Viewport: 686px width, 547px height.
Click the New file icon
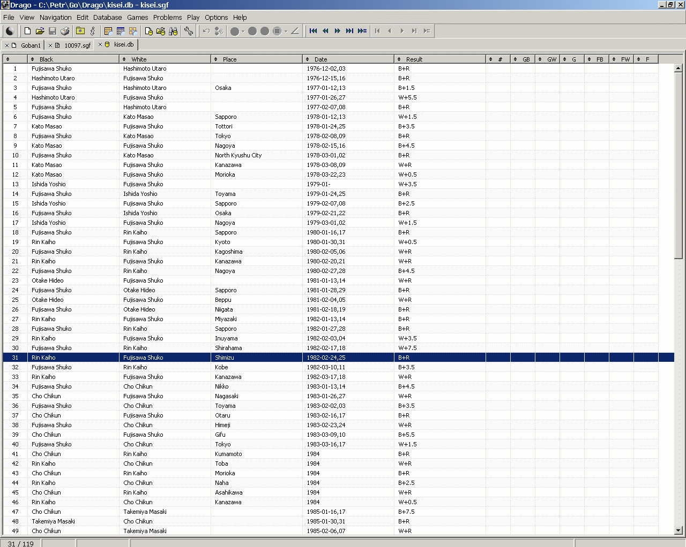tap(27, 31)
